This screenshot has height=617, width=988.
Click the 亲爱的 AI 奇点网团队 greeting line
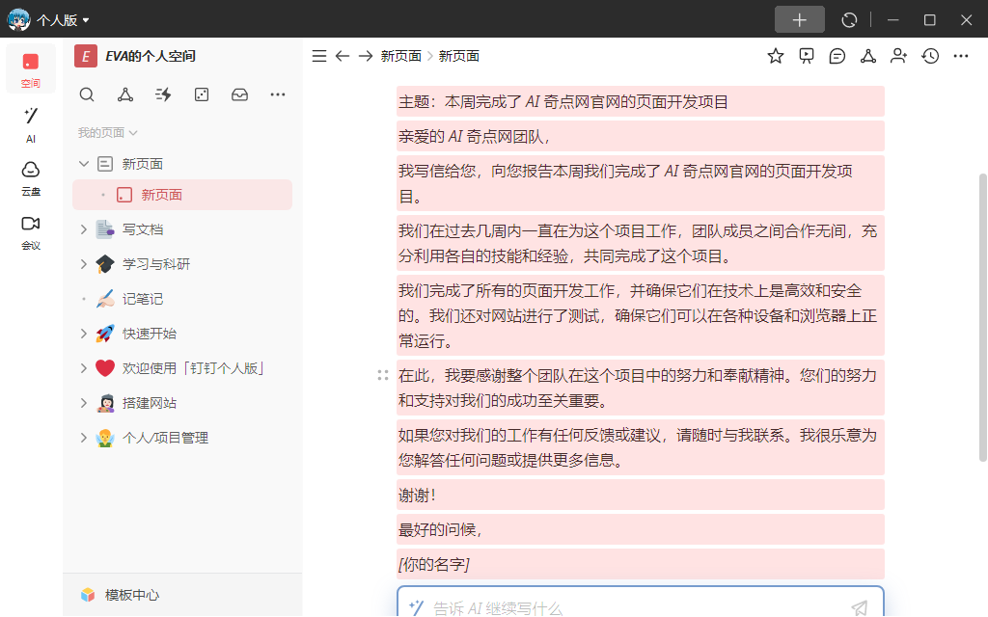click(475, 137)
